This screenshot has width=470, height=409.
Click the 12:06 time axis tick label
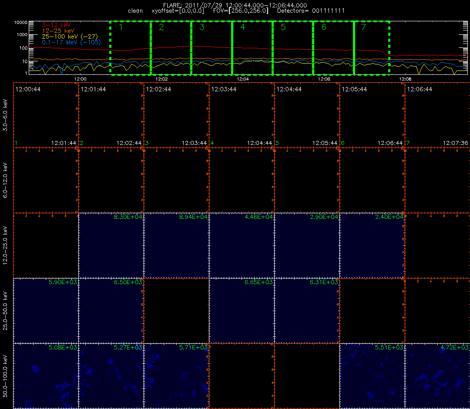pos(324,79)
